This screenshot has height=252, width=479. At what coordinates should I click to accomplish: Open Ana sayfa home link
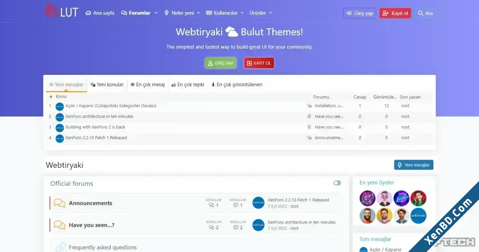[x=100, y=13]
